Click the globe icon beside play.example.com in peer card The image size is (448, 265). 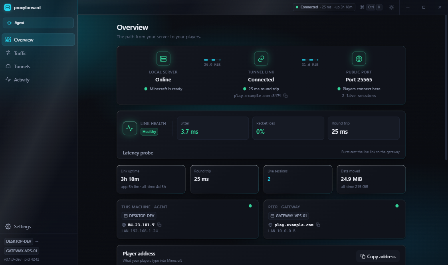[x=270, y=225]
